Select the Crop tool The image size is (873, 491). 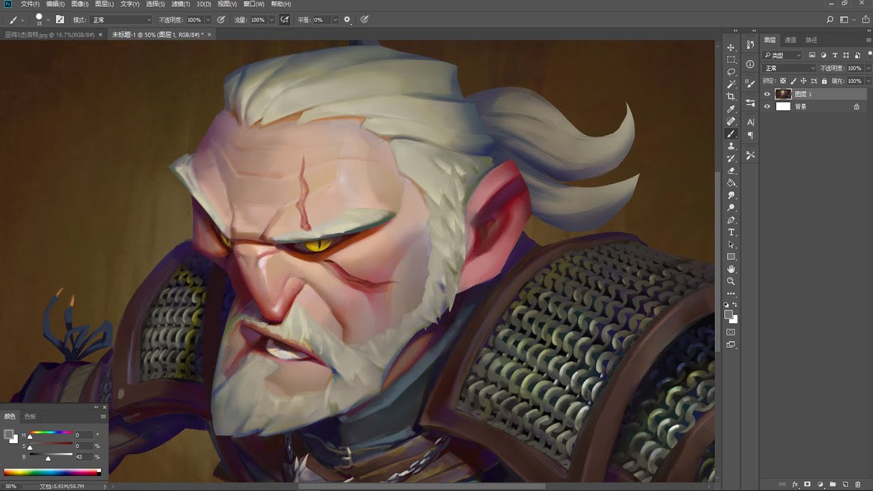(x=731, y=97)
